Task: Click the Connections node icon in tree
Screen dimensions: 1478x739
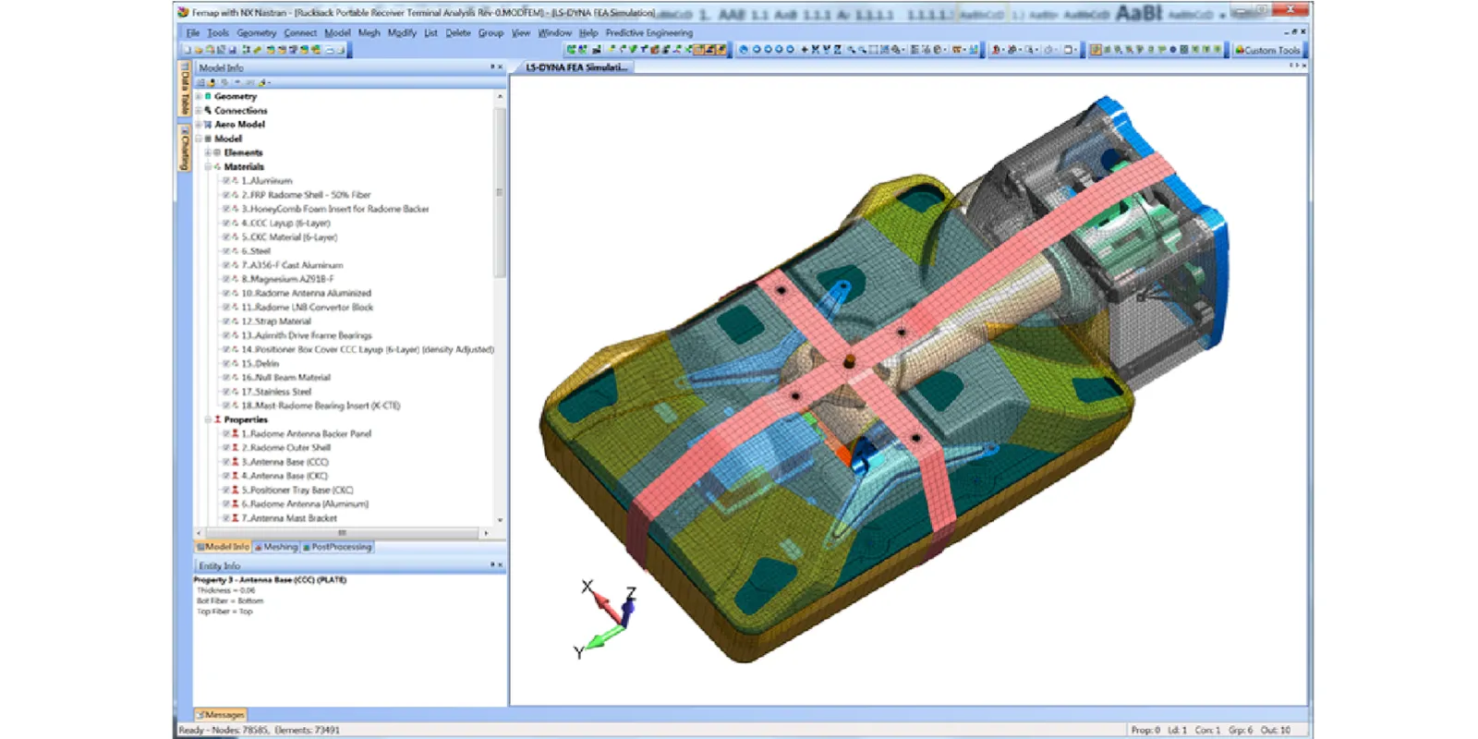Action: click(x=208, y=110)
